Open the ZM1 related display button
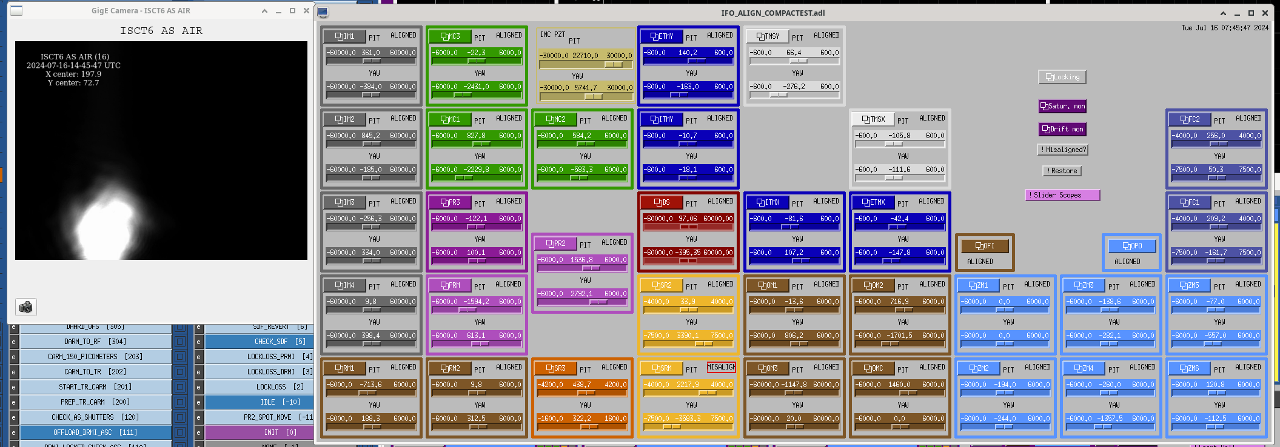Screen dimensions: 1280x447 tap(979, 285)
